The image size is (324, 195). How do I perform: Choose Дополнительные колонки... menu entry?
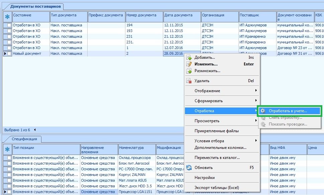pos(222,148)
